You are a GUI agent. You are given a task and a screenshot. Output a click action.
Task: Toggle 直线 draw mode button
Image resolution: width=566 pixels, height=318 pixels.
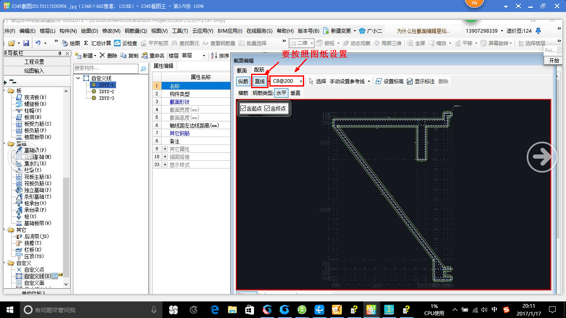[x=260, y=82]
